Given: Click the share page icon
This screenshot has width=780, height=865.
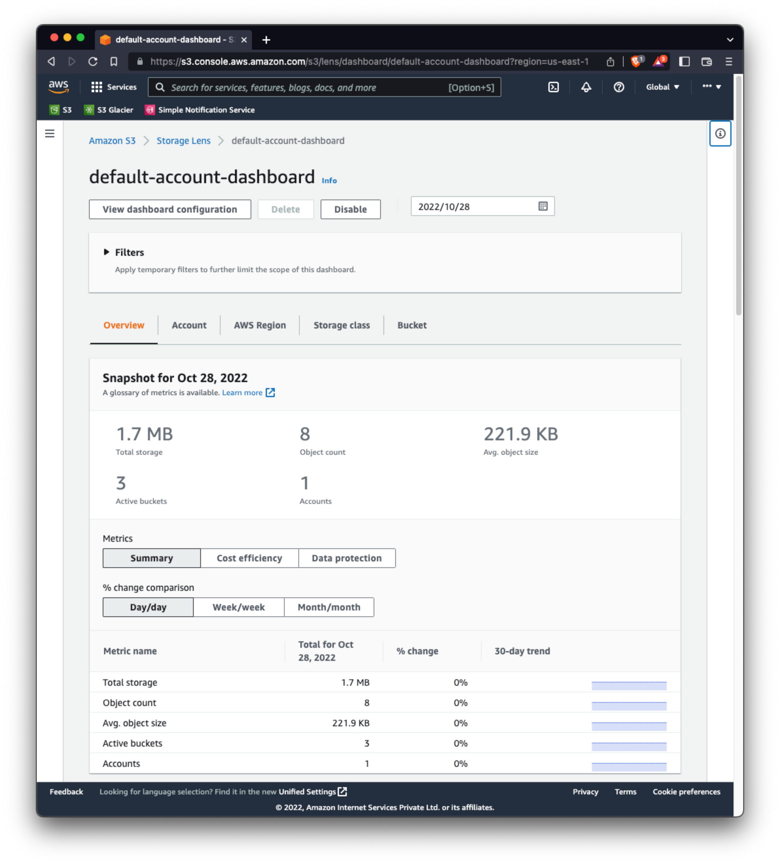Looking at the screenshot, I should click(610, 61).
